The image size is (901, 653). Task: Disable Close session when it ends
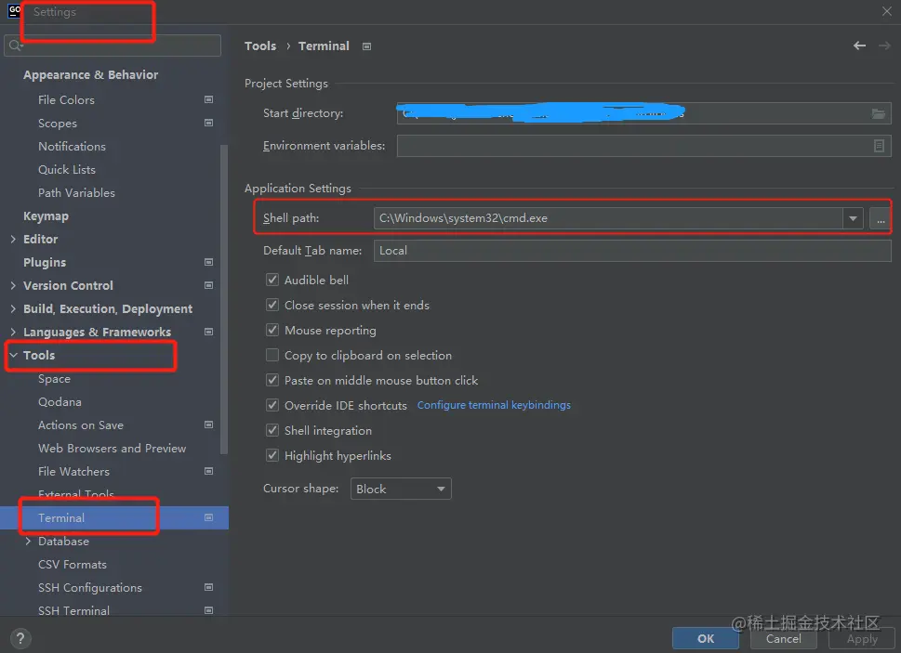coord(272,305)
